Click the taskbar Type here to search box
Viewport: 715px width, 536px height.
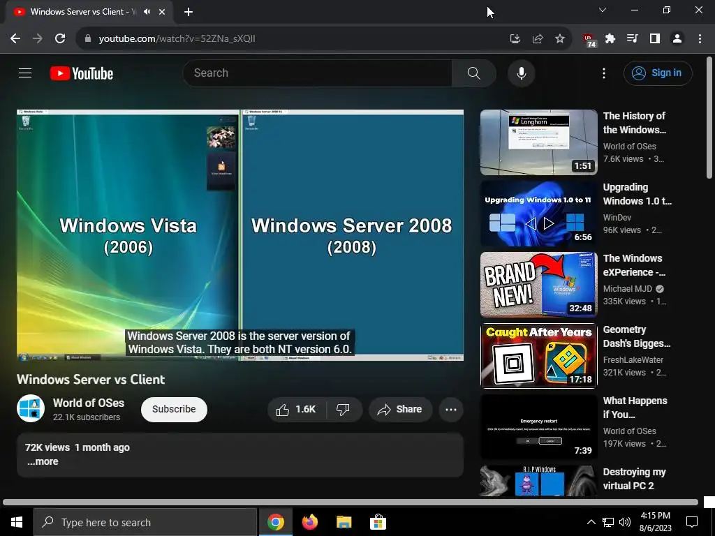[x=145, y=522]
